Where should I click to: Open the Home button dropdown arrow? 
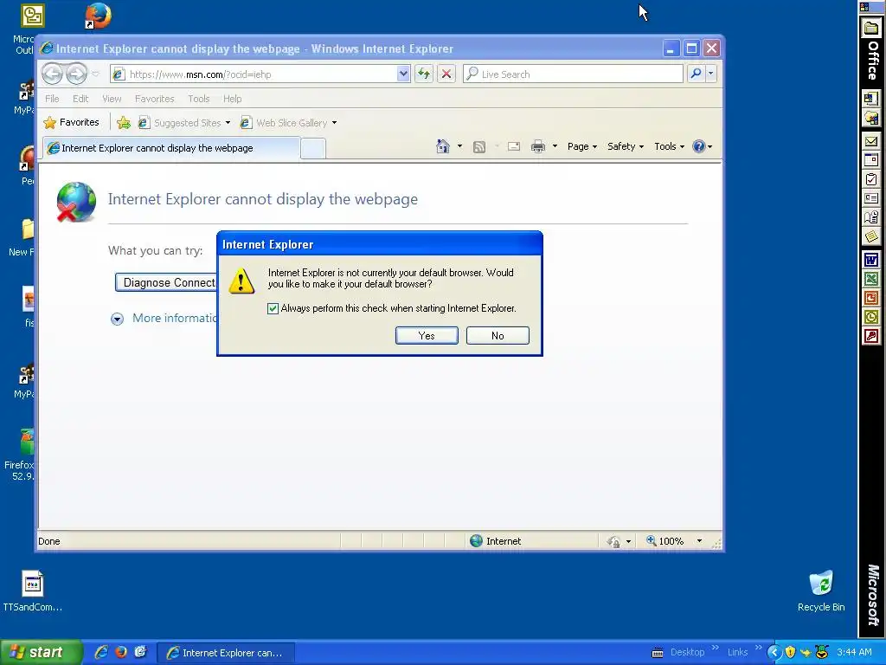pos(459,146)
